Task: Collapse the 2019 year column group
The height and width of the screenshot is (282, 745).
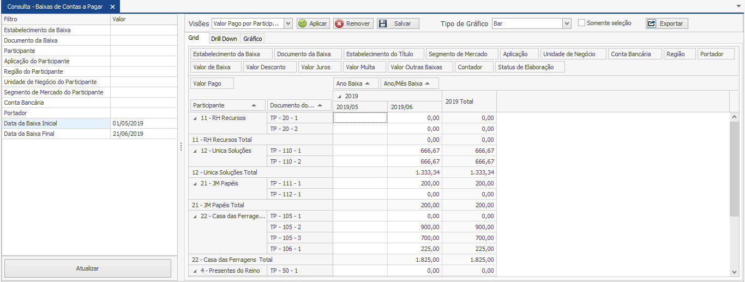Action: tap(340, 96)
